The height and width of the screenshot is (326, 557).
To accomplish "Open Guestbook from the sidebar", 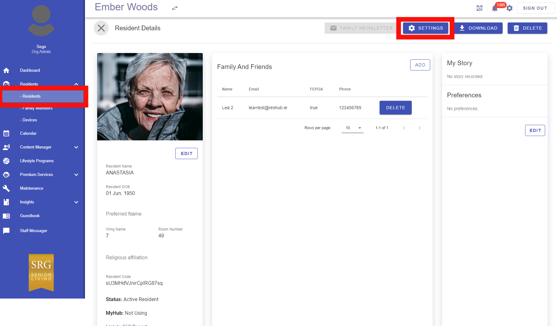I will (x=30, y=216).
